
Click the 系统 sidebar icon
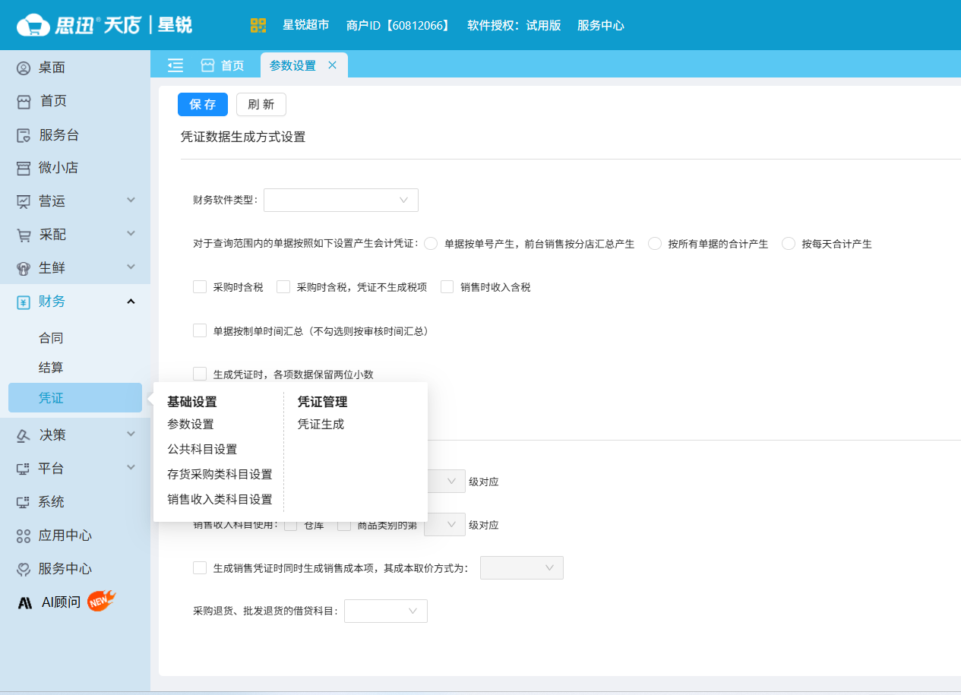[24, 502]
